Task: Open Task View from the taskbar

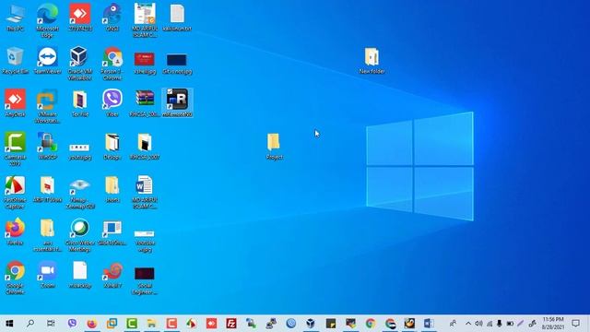Action: click(51, 324)
